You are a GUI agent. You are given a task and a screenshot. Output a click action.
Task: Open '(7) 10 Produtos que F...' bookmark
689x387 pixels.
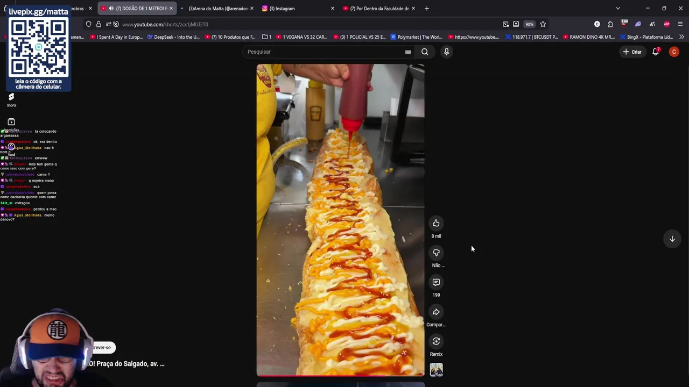tap(230, 37)
